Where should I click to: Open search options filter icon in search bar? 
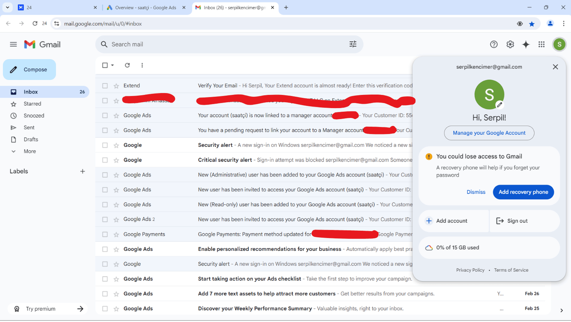[353, 44]
